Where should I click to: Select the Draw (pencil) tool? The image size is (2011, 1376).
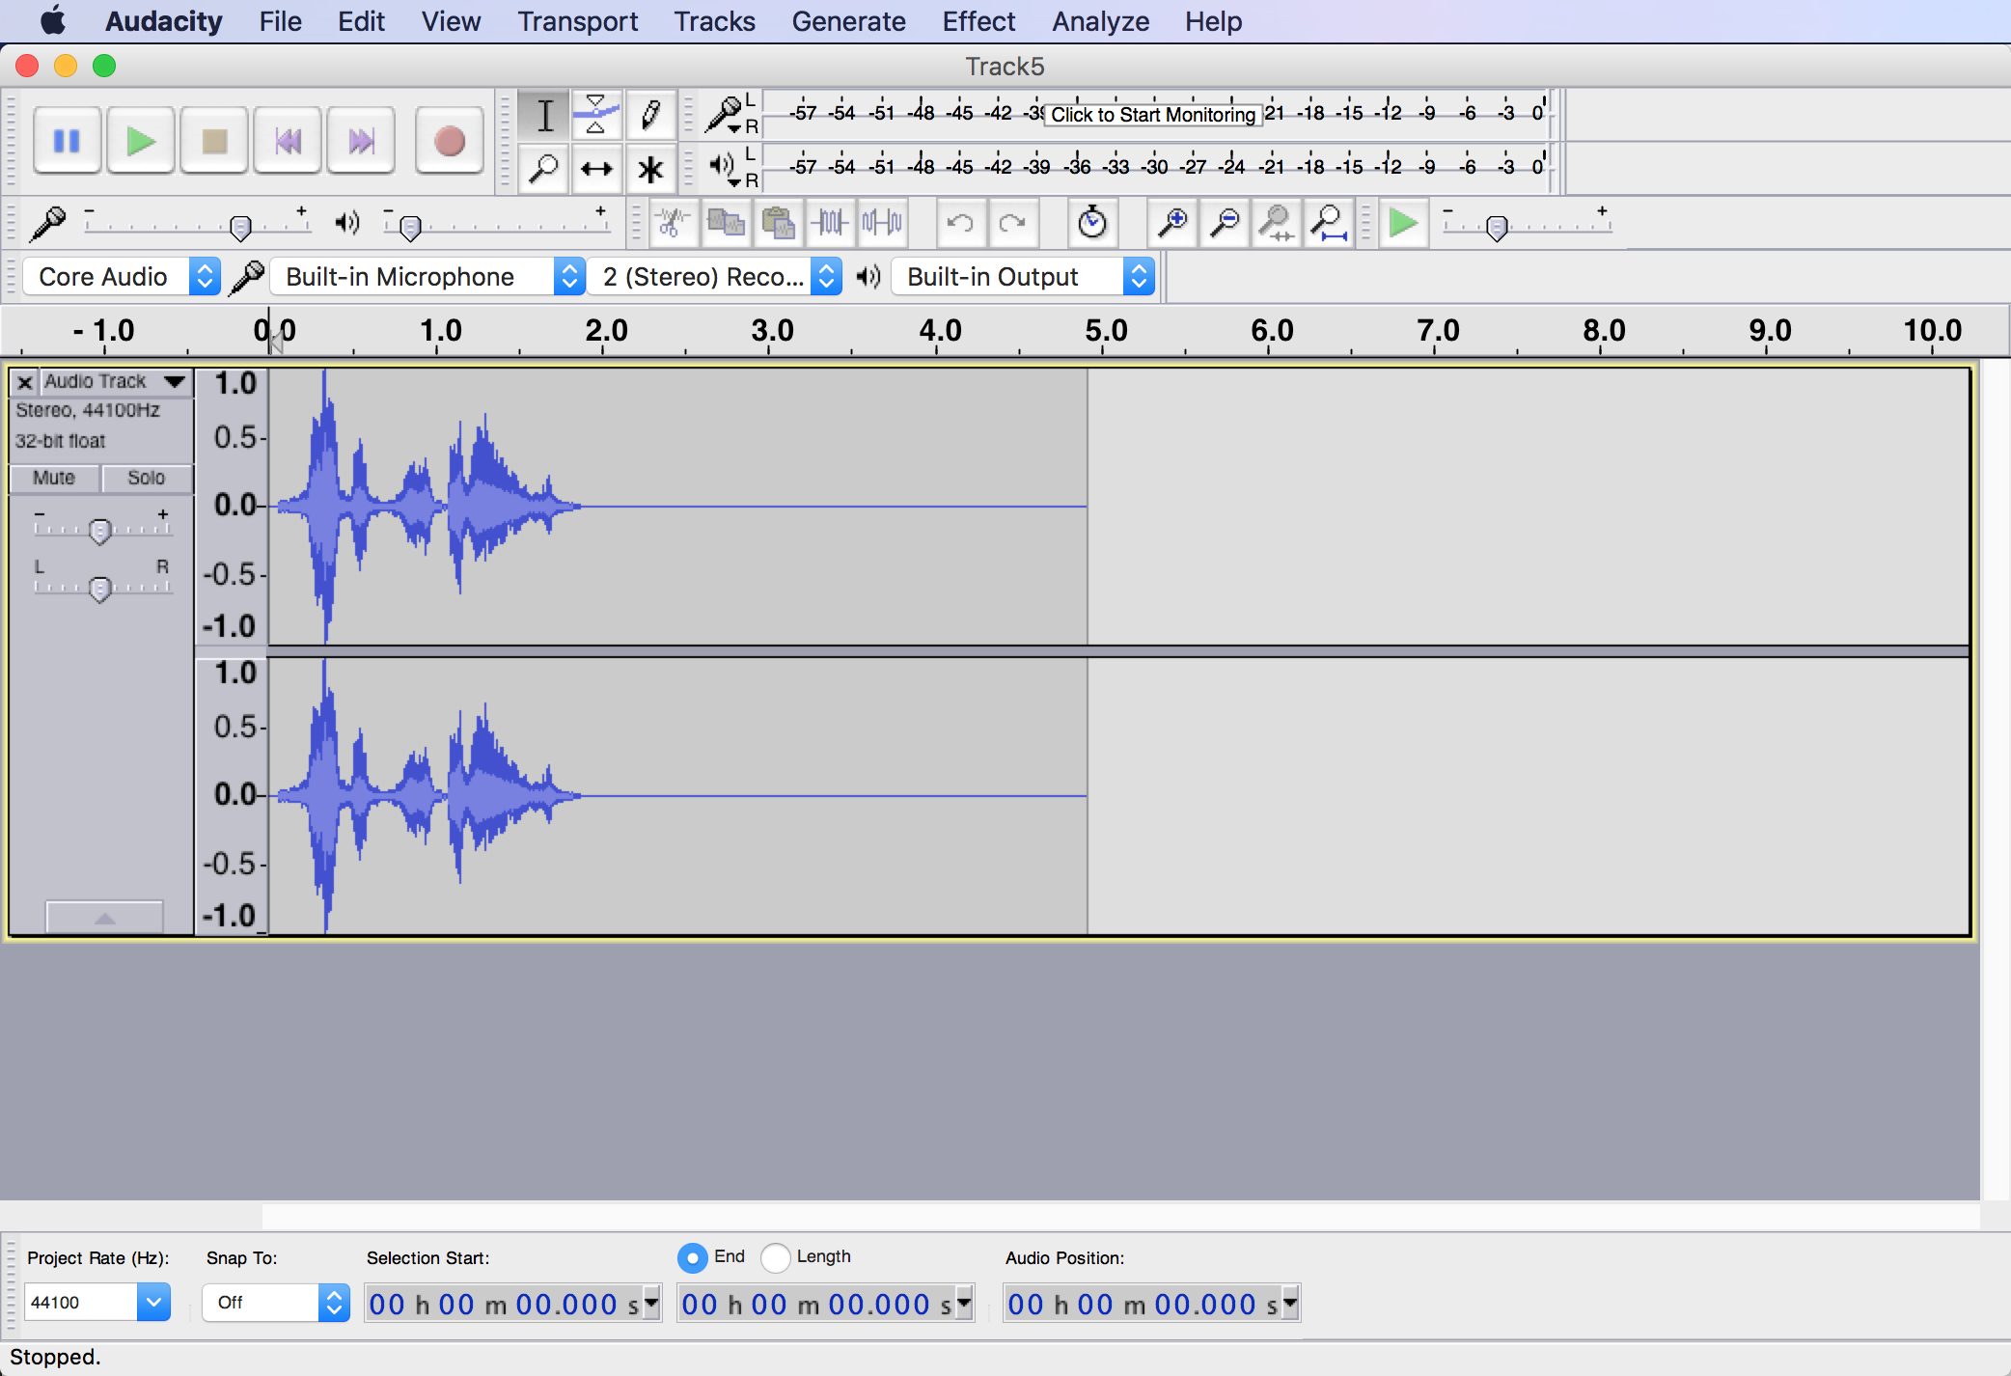point(650,115)
